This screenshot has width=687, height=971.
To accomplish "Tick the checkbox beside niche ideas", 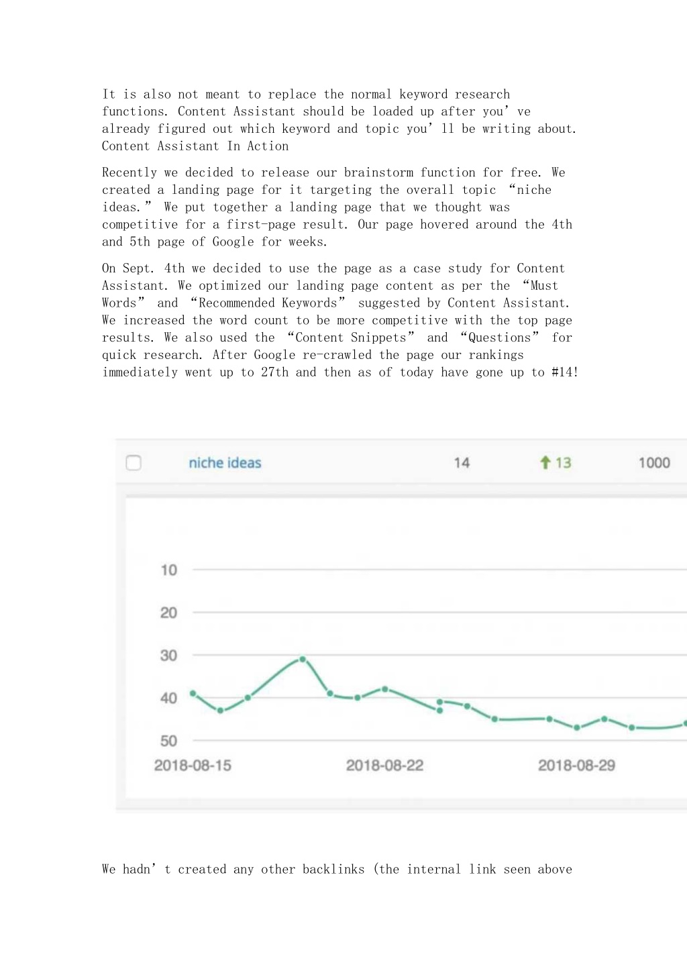I will tap(134, 462).
